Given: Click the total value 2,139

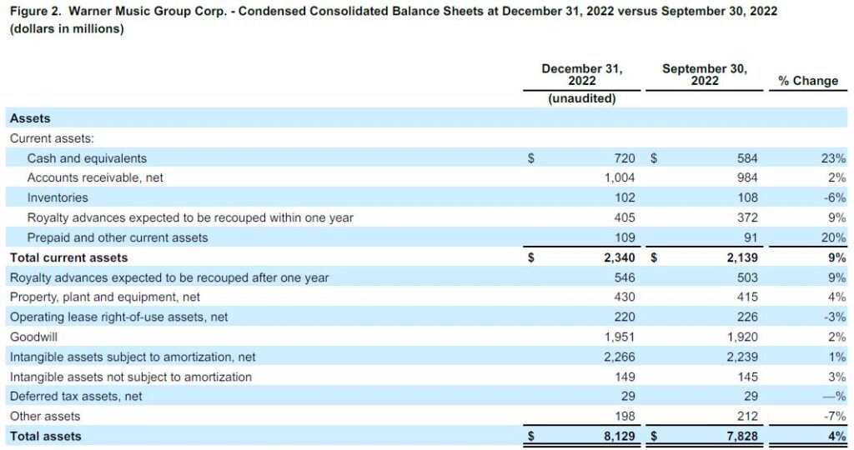Looking at the screenshot, I should pyautogui.click(x=741, y=257).
